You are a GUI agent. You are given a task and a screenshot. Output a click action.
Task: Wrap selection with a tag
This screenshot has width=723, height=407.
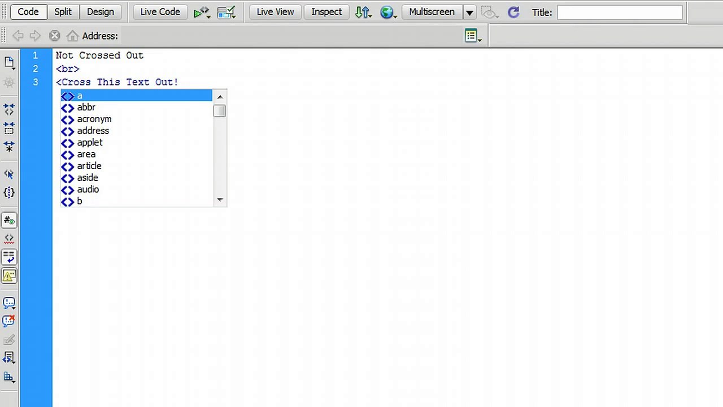pos(9,340)
